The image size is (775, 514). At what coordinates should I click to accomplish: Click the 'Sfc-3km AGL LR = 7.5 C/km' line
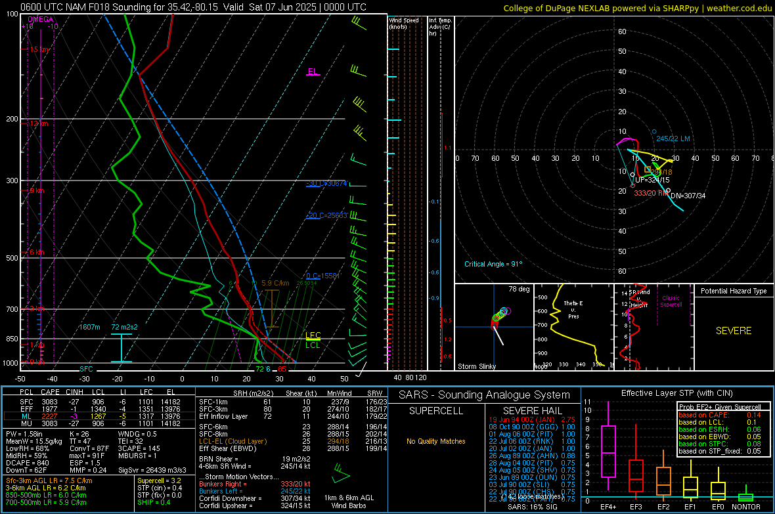(49, 481)
